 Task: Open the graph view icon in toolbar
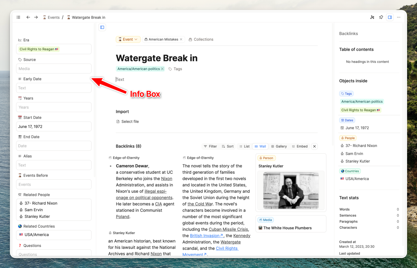coord(372,17)
